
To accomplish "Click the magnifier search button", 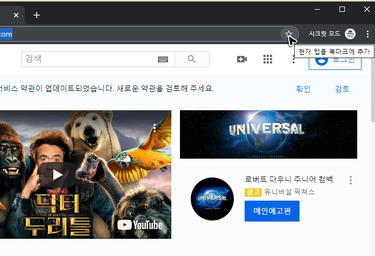I will tap(192, 59).
